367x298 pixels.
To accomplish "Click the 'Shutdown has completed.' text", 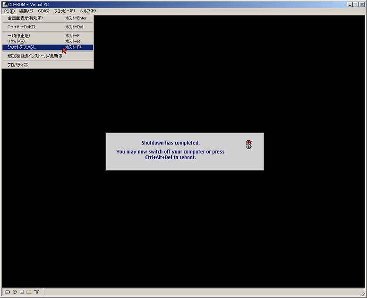I will (171, 143).
